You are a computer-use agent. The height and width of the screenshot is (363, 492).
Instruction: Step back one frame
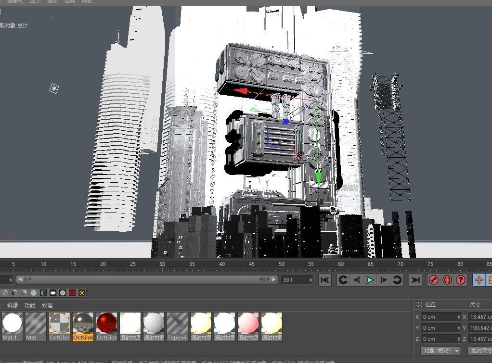357,280
